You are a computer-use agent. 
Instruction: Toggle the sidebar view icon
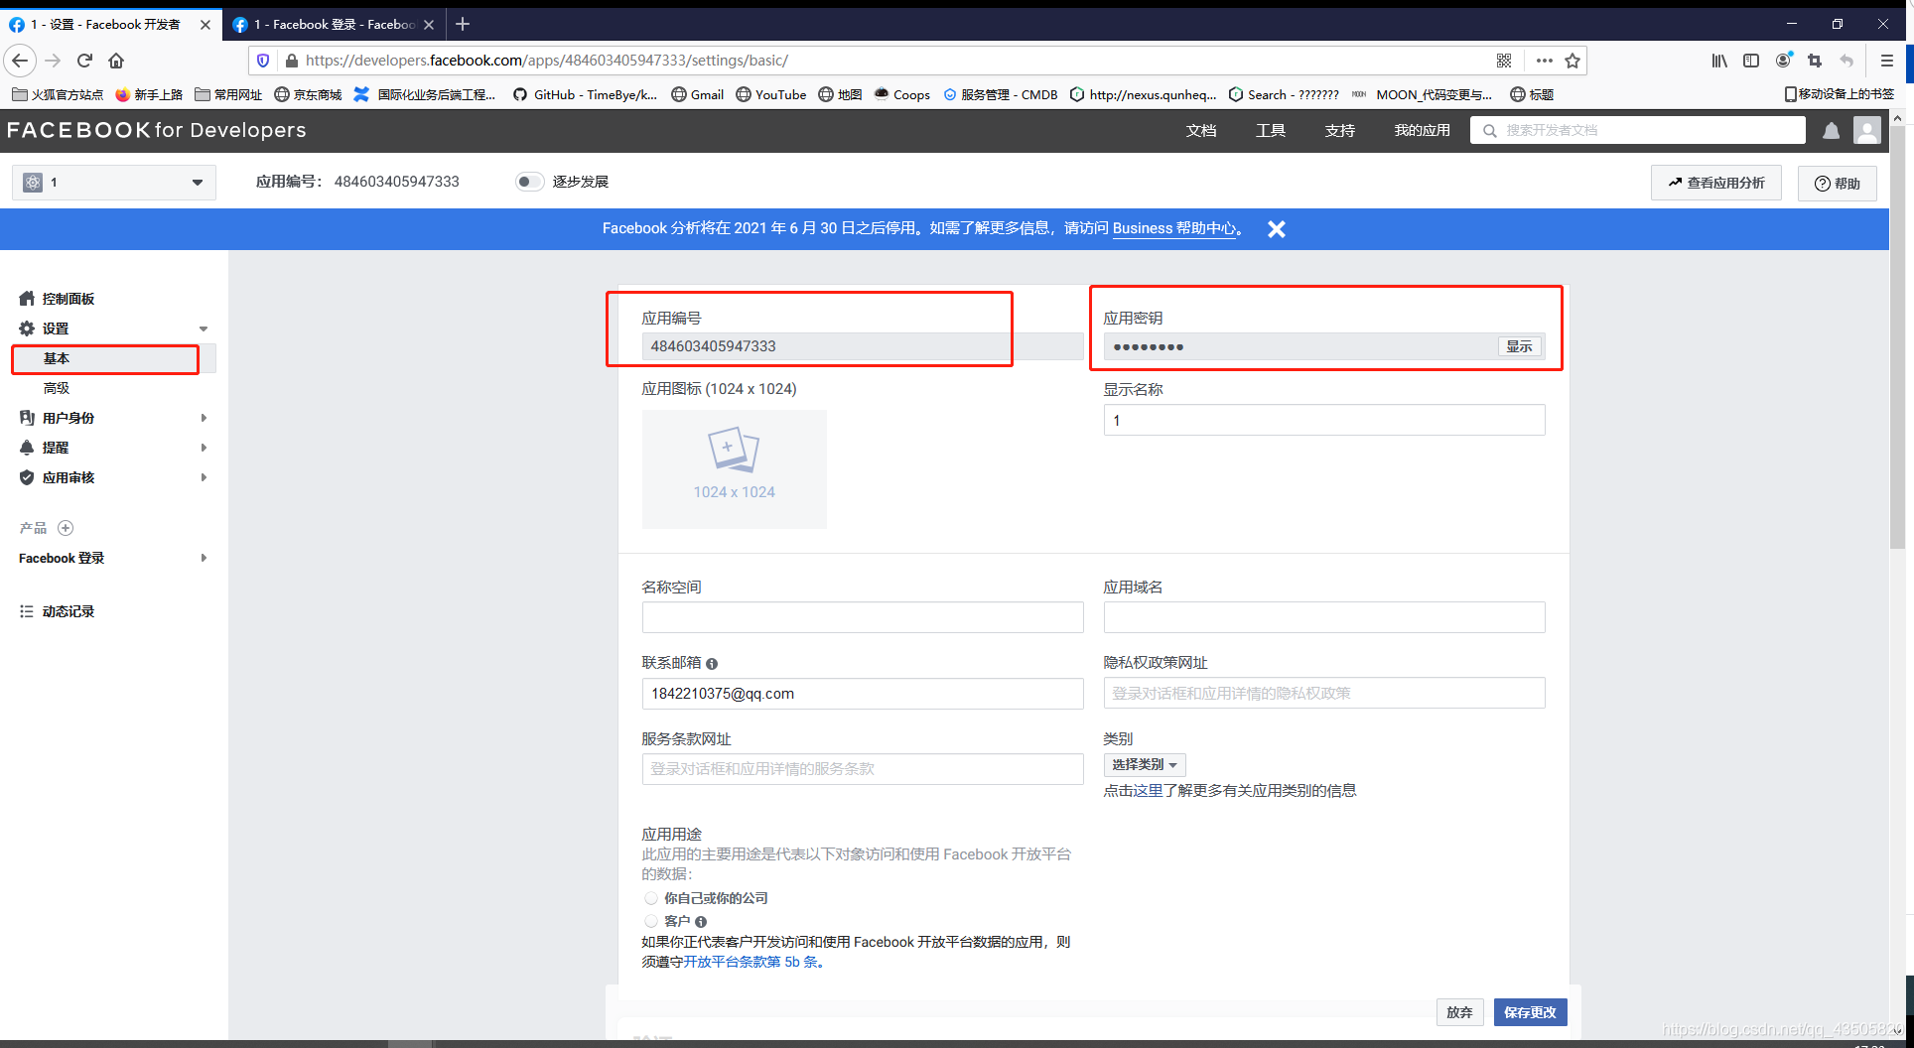pyautogui.click(x=1751, y=61)
